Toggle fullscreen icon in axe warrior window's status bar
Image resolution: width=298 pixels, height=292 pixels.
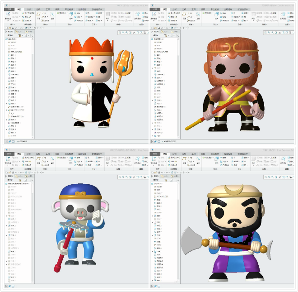(x=159, y=286)
